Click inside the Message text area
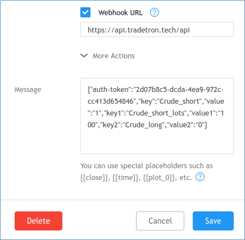 pos(157,116)
